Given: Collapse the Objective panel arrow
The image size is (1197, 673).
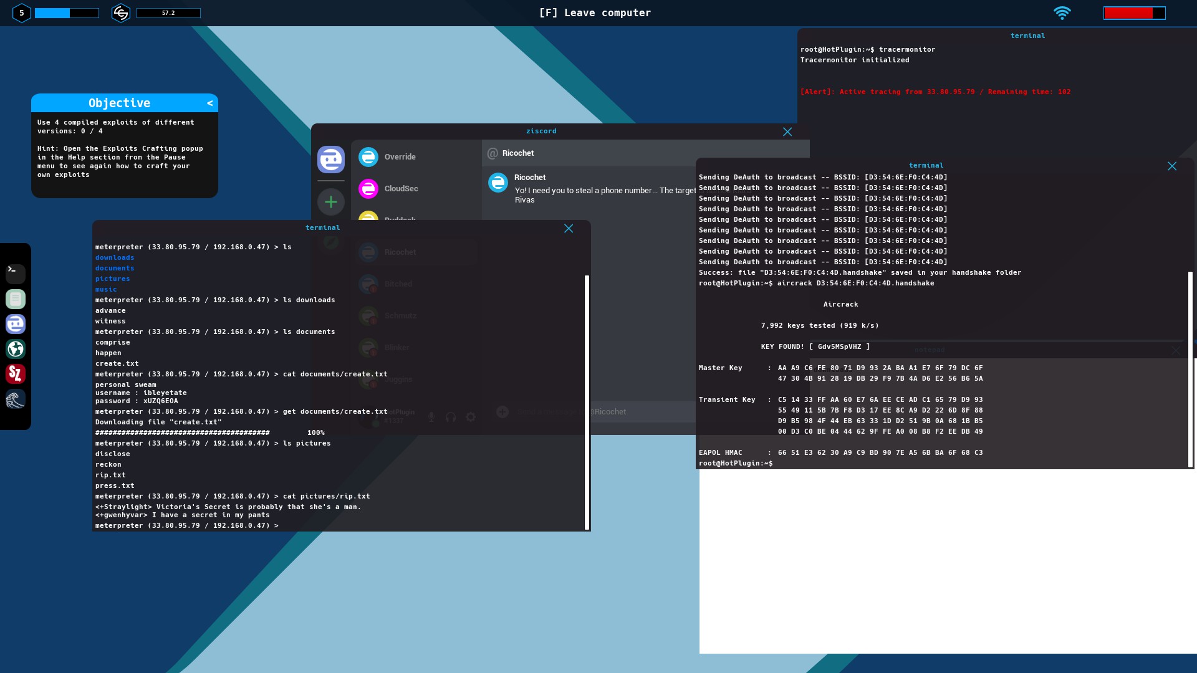Looking at the screenshot, I should pyautogui.click(x=210, y=103).
